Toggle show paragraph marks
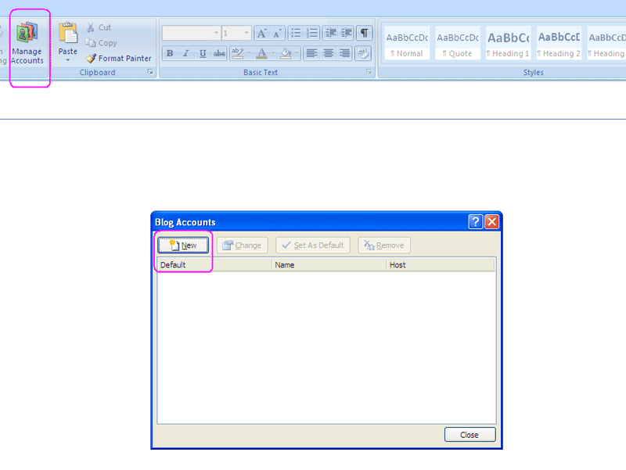 coord(364,33)
